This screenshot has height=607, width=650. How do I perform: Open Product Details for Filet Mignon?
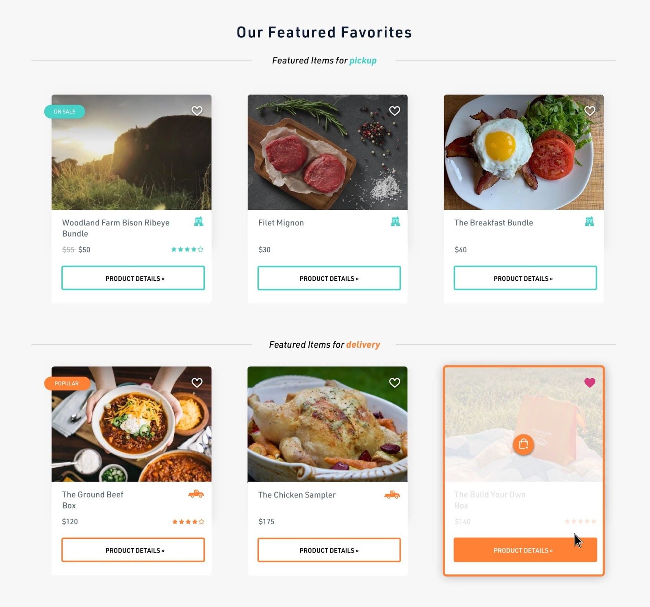[329, 278]
